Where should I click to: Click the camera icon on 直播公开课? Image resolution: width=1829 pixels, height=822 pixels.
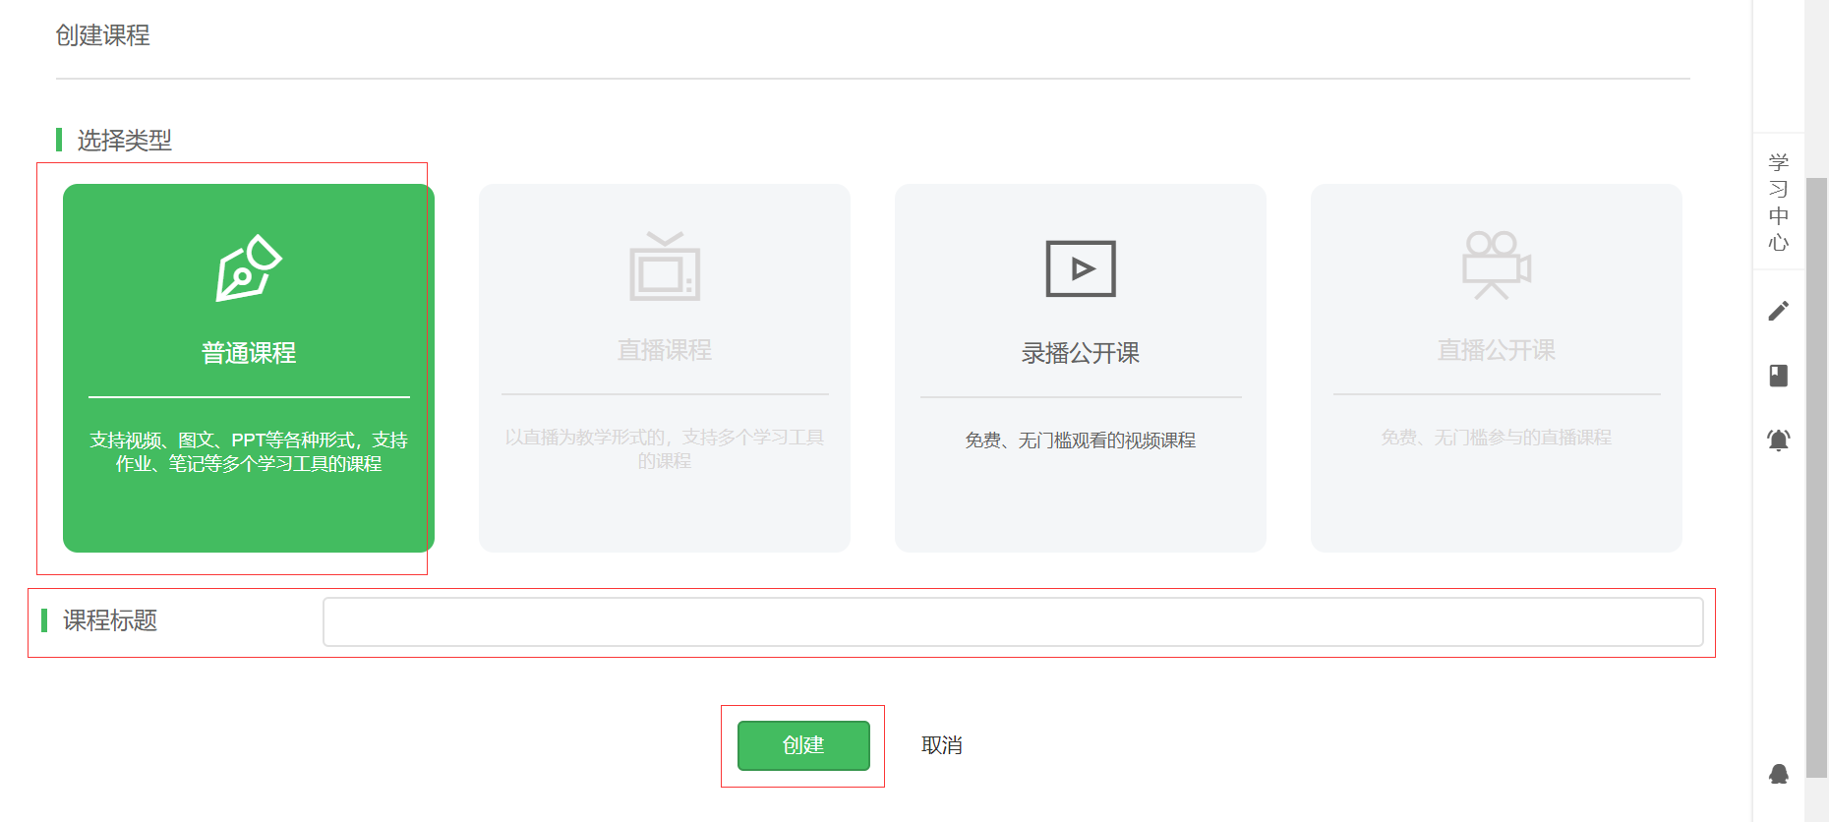[x=1497, y=265]
